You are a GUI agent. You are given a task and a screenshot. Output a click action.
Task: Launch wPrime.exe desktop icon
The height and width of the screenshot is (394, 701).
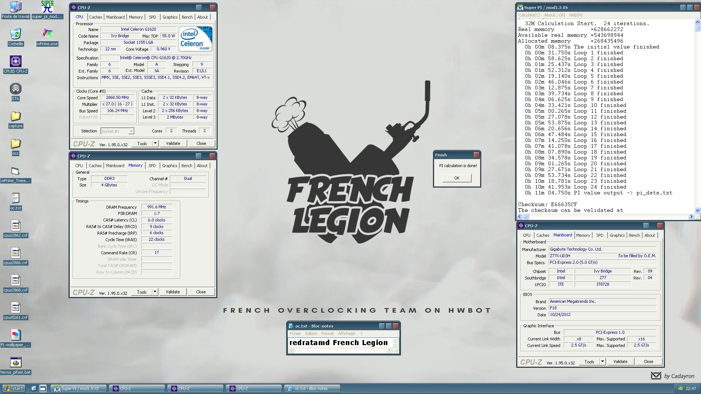47,37
